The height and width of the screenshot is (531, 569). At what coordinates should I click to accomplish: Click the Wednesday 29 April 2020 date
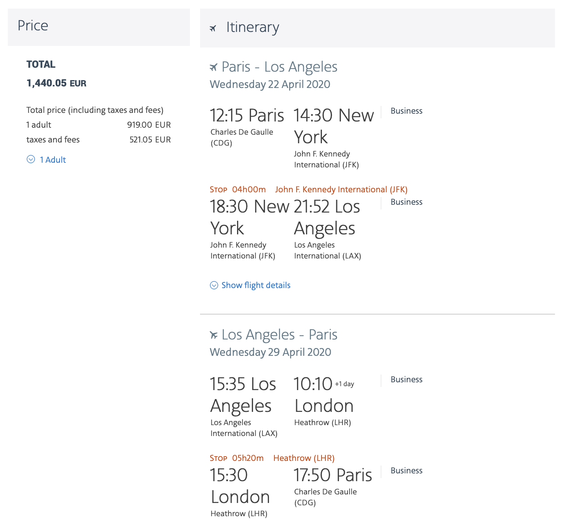270,352
